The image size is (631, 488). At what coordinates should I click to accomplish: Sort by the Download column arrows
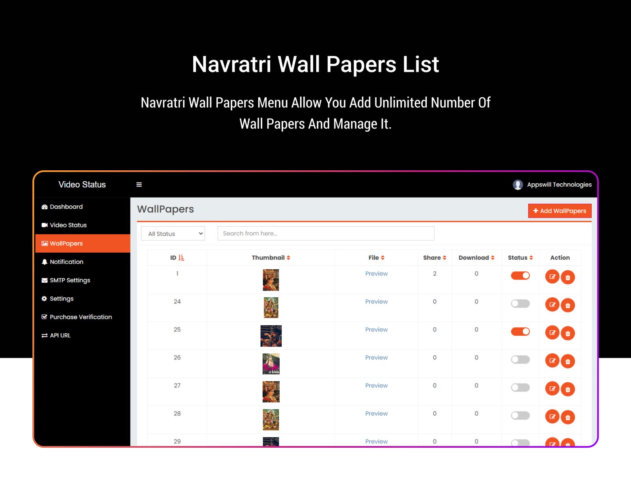pyautogui.click(x=493, y=258)
